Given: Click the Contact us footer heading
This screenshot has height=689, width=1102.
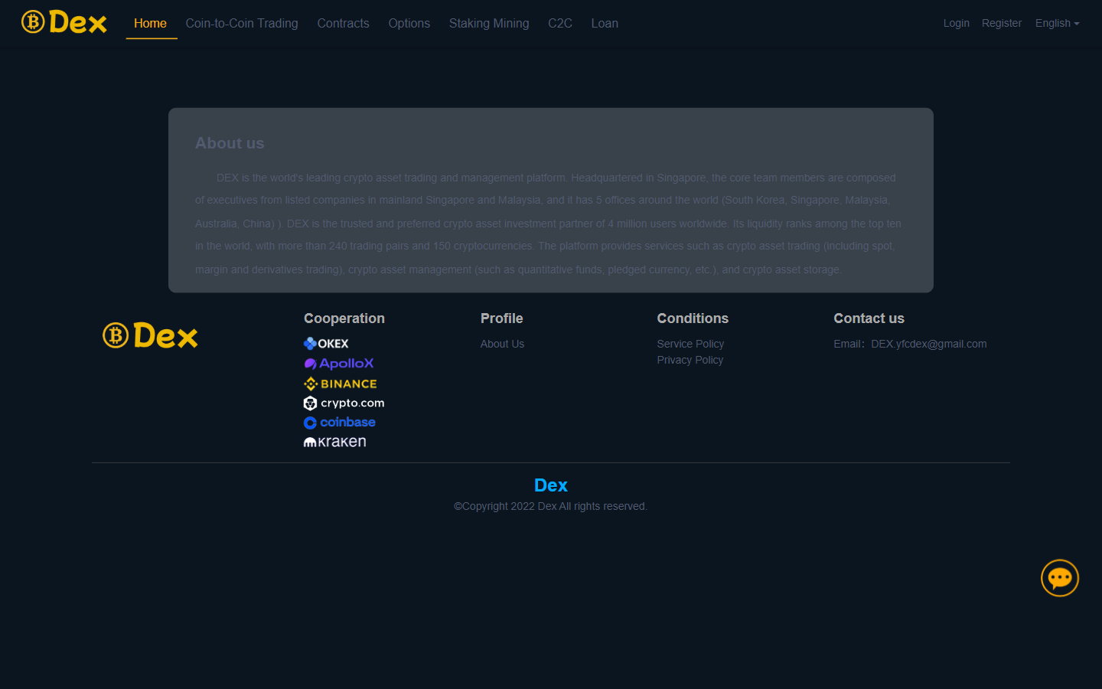Looking at the screenshot, I should [869, 318].
